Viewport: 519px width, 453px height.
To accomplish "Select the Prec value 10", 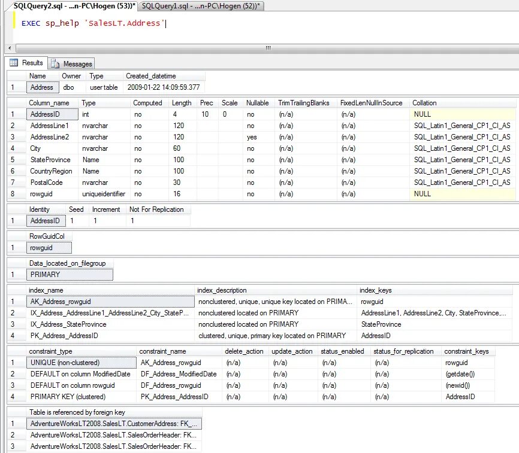I will tap(207, 114).
